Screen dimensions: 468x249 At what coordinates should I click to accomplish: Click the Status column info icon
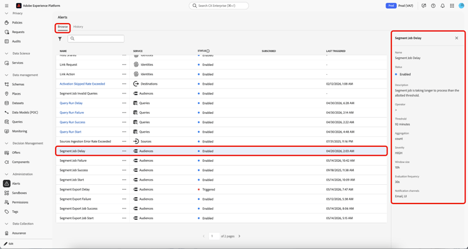click(x=208, y=51)
